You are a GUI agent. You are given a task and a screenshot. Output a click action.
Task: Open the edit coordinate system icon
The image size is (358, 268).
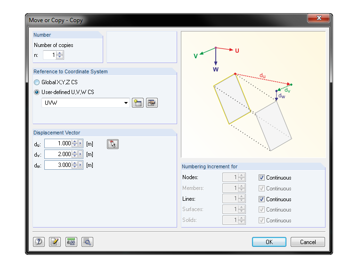click(x=152, y=103)
